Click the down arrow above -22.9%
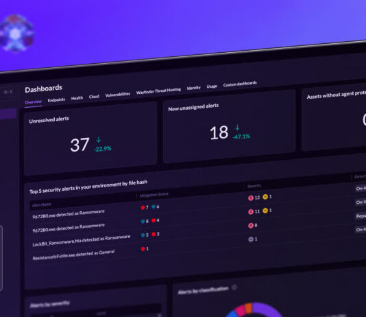 (99, 139)
